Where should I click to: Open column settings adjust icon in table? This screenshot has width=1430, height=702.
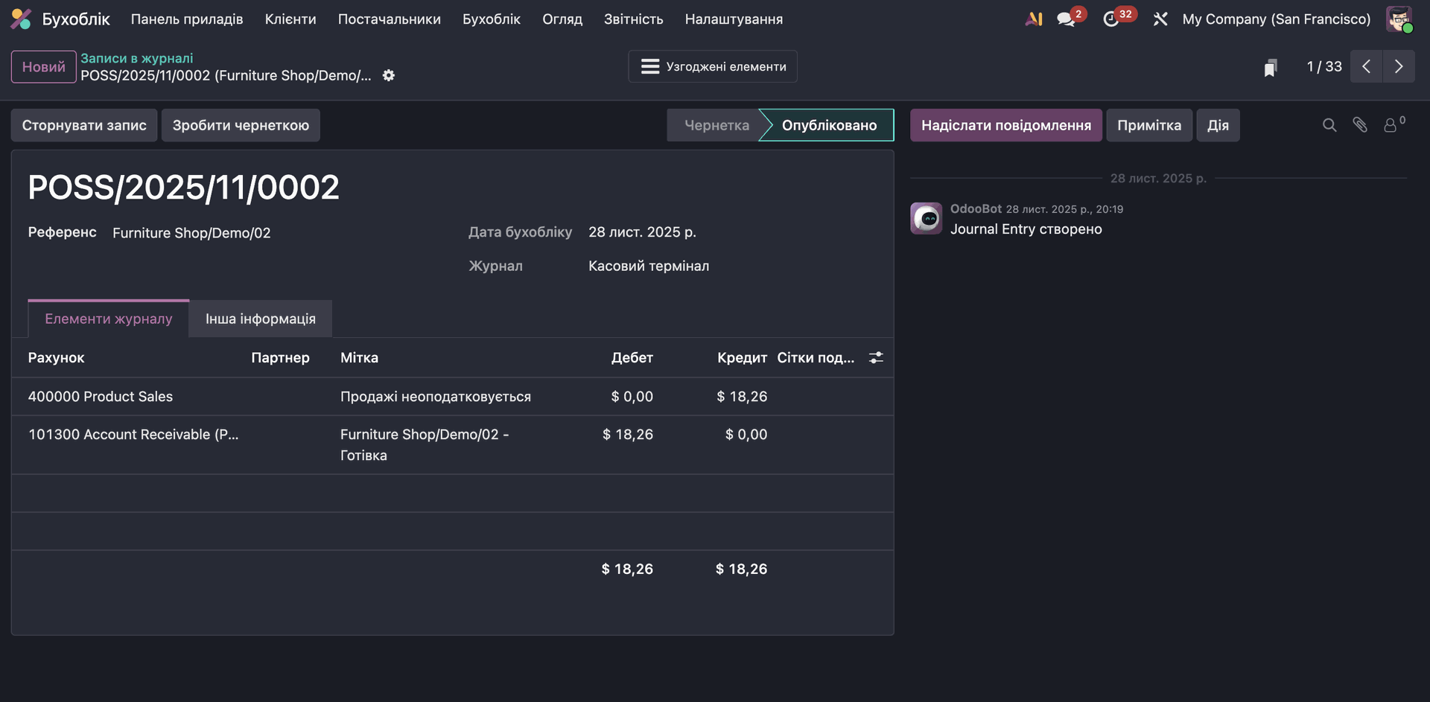pyautogui.click(x=876, y=358)
